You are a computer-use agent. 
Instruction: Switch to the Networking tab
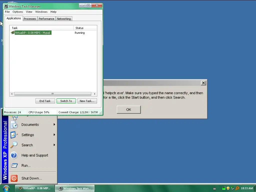click(x=64, y=19)
